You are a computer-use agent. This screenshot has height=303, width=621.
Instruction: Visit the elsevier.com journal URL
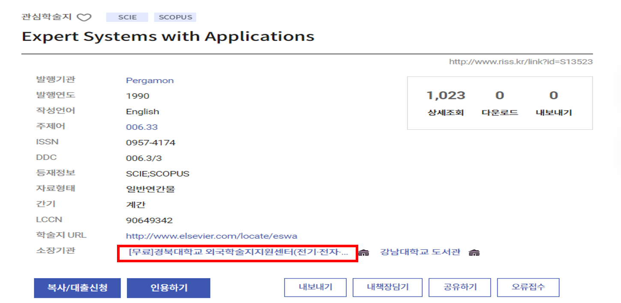211,236
